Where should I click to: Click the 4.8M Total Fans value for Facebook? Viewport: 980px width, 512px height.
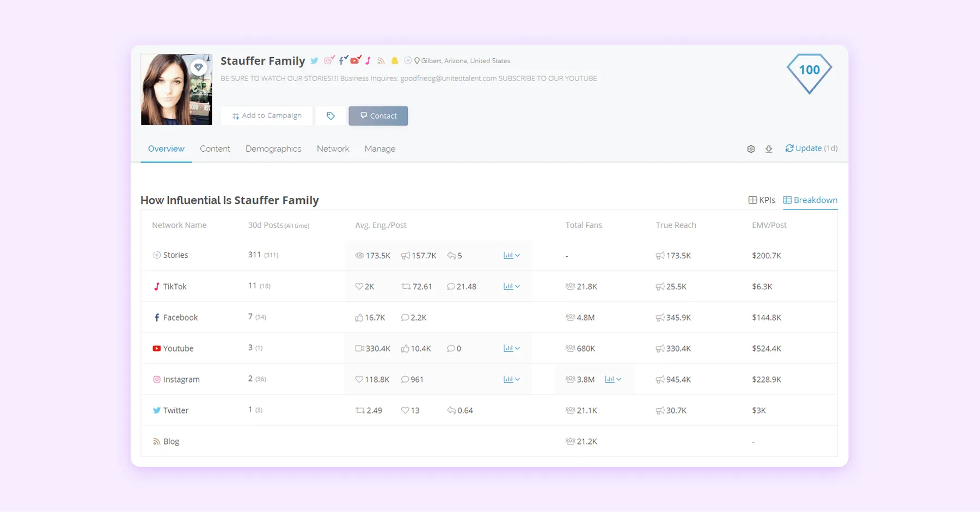(586, 318)
